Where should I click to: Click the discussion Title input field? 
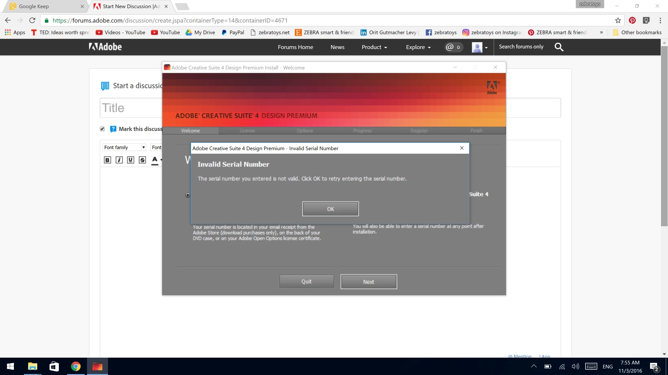[x=131, y=108]
